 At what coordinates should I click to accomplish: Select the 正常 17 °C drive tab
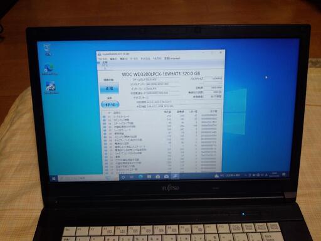tap(105, 64)
